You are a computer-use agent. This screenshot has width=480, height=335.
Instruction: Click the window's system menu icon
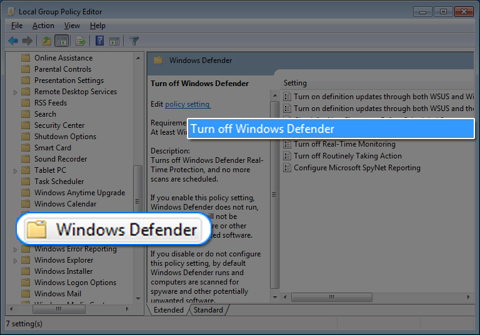[x=11, y=12]
